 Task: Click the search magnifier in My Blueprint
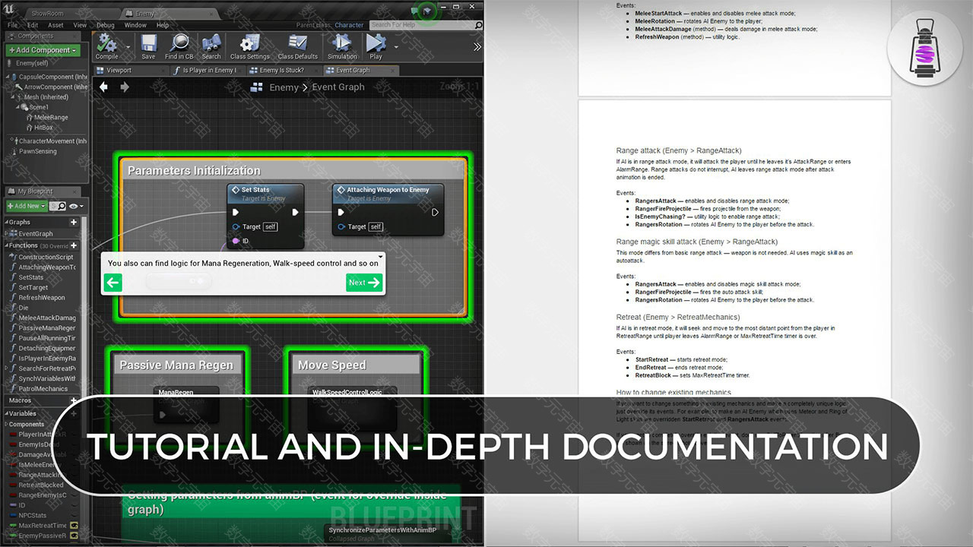[62, 206]
